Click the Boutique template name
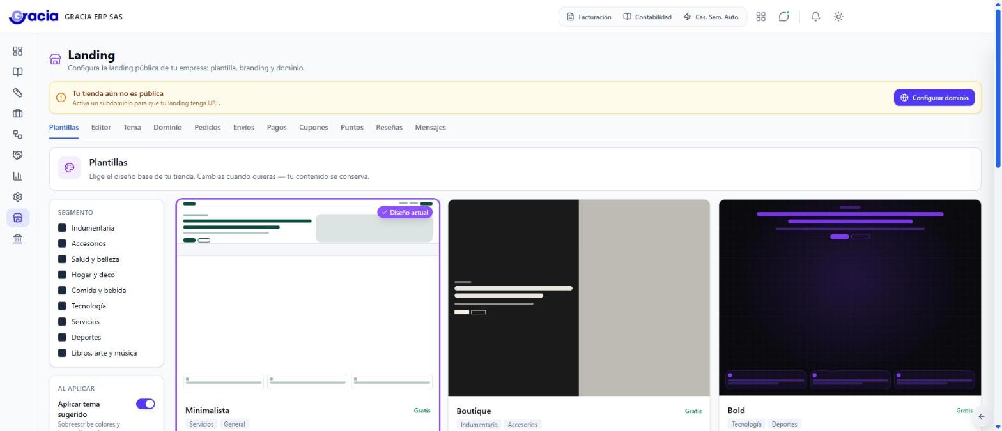1002x431 pixels. coord(474,411)
